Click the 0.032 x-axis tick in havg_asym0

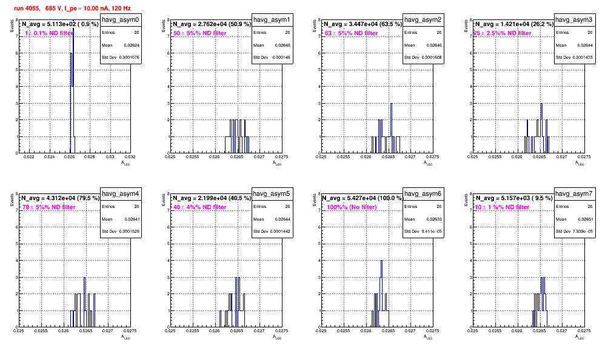pos(130,157)
